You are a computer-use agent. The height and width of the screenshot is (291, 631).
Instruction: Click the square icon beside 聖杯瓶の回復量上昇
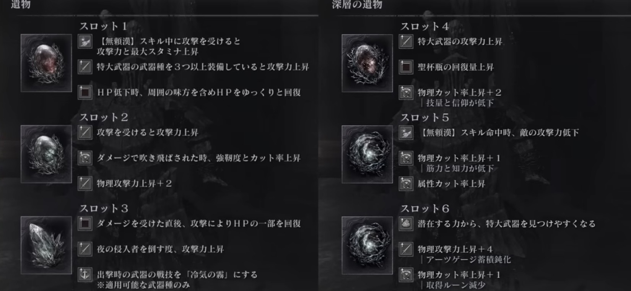tap(406, 67)
